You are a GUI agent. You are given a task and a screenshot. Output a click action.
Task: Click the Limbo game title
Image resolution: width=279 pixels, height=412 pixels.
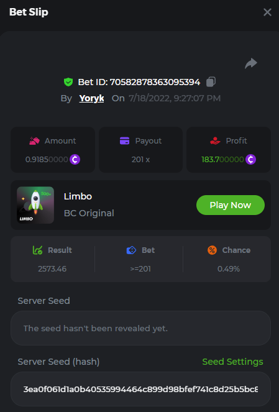click(78, 196)
